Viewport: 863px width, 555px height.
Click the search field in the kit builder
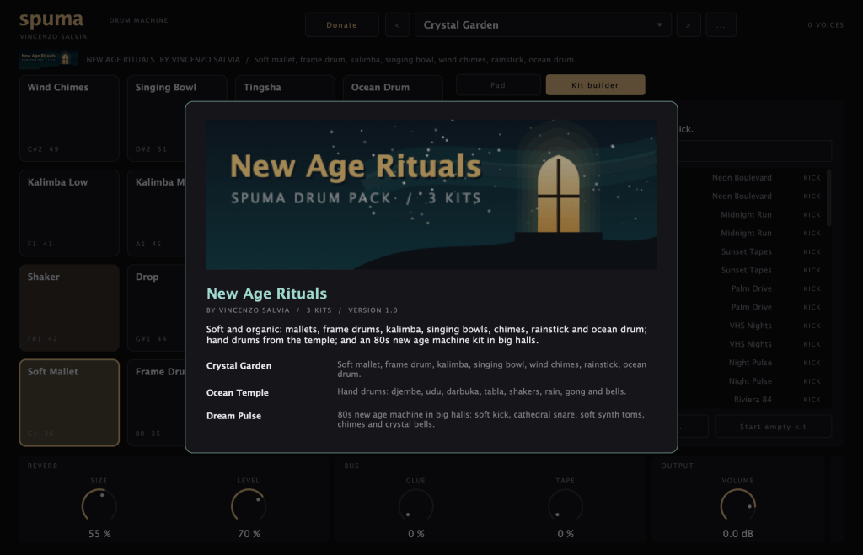click(754, 151)
